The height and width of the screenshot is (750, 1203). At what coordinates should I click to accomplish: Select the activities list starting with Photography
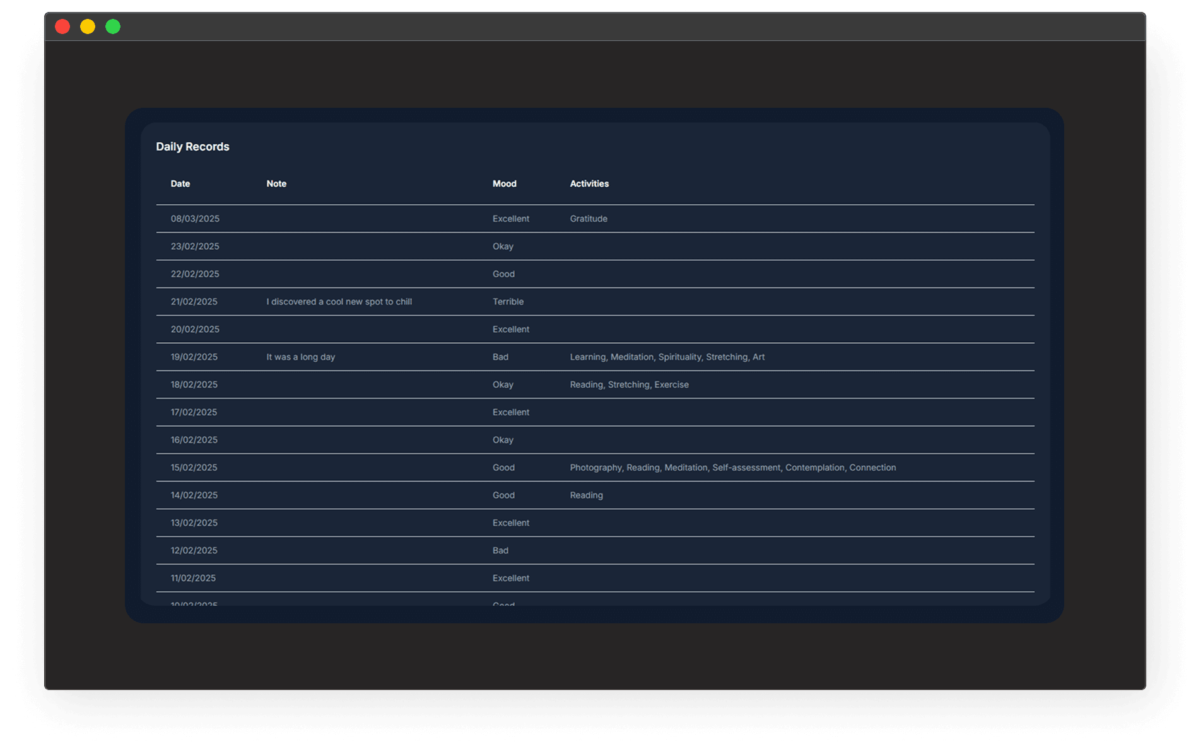click(732, 468)
